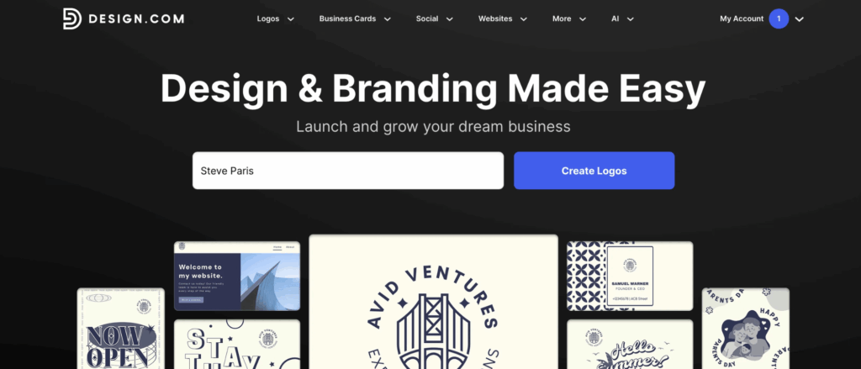Open the Business Cards menu item

coord(347,18)
